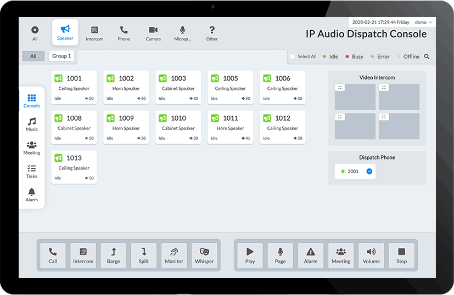Click the Whisper button
The image size is (454, 295).
pyautogui.click(x=204, y=256)
